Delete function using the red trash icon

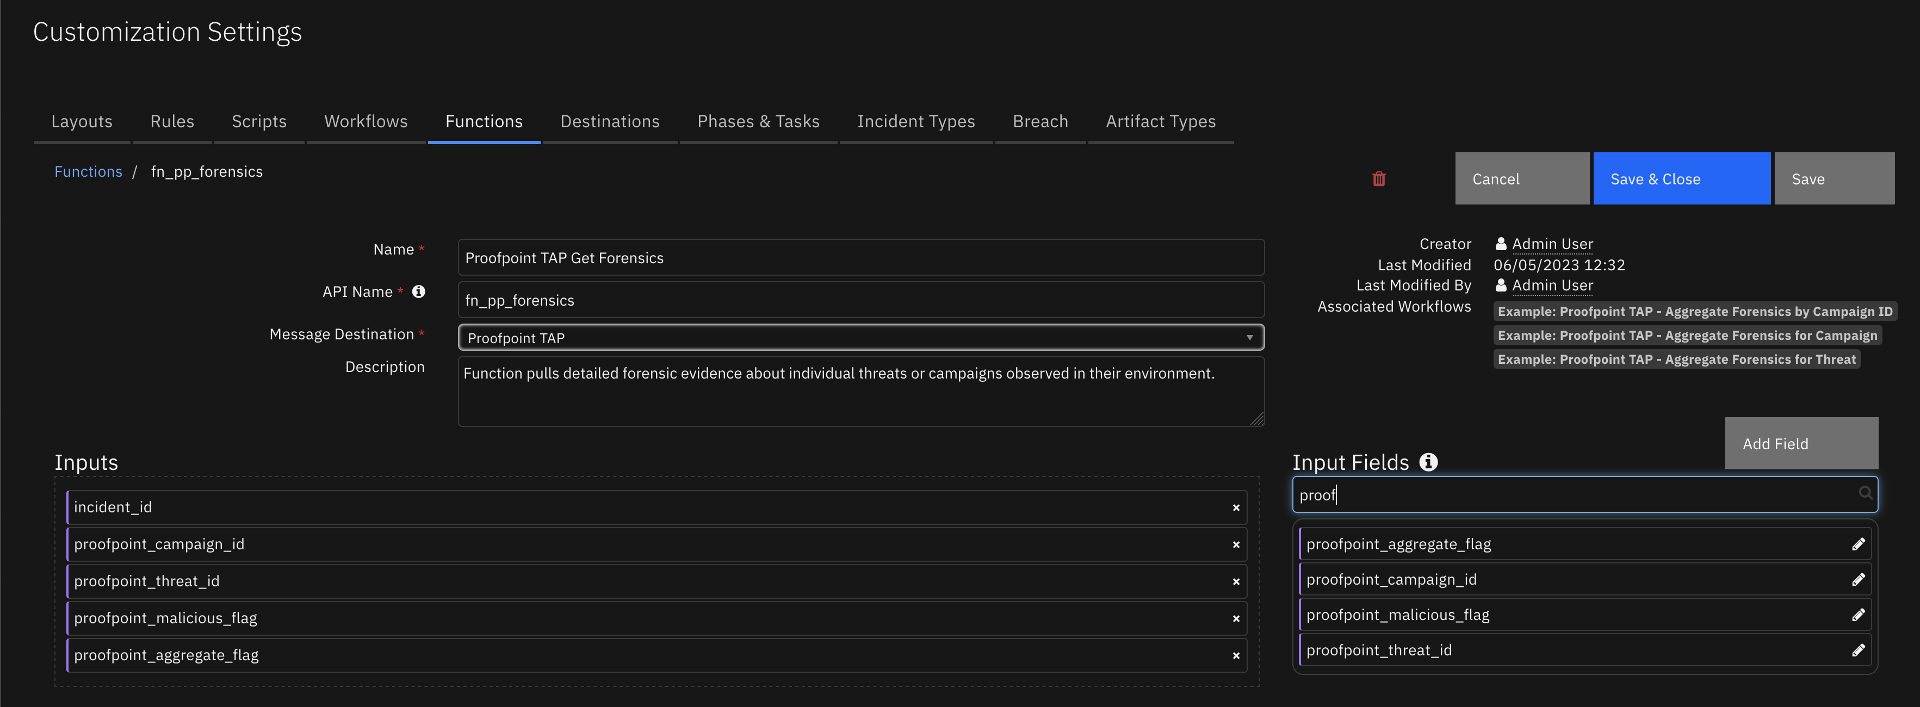pos(1379,179)
